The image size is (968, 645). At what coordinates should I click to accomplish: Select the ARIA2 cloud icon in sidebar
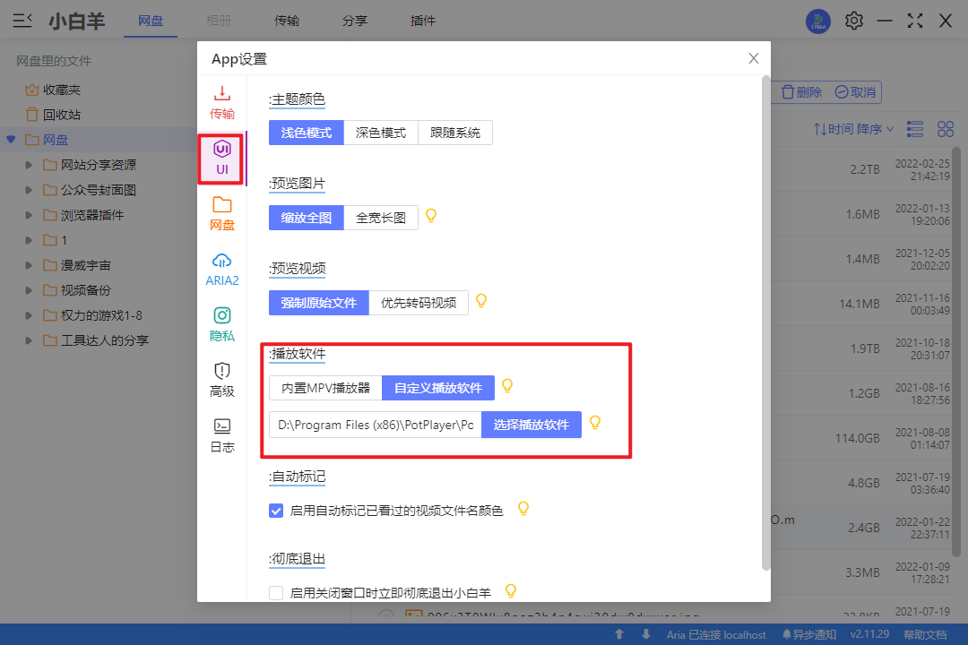222,261
